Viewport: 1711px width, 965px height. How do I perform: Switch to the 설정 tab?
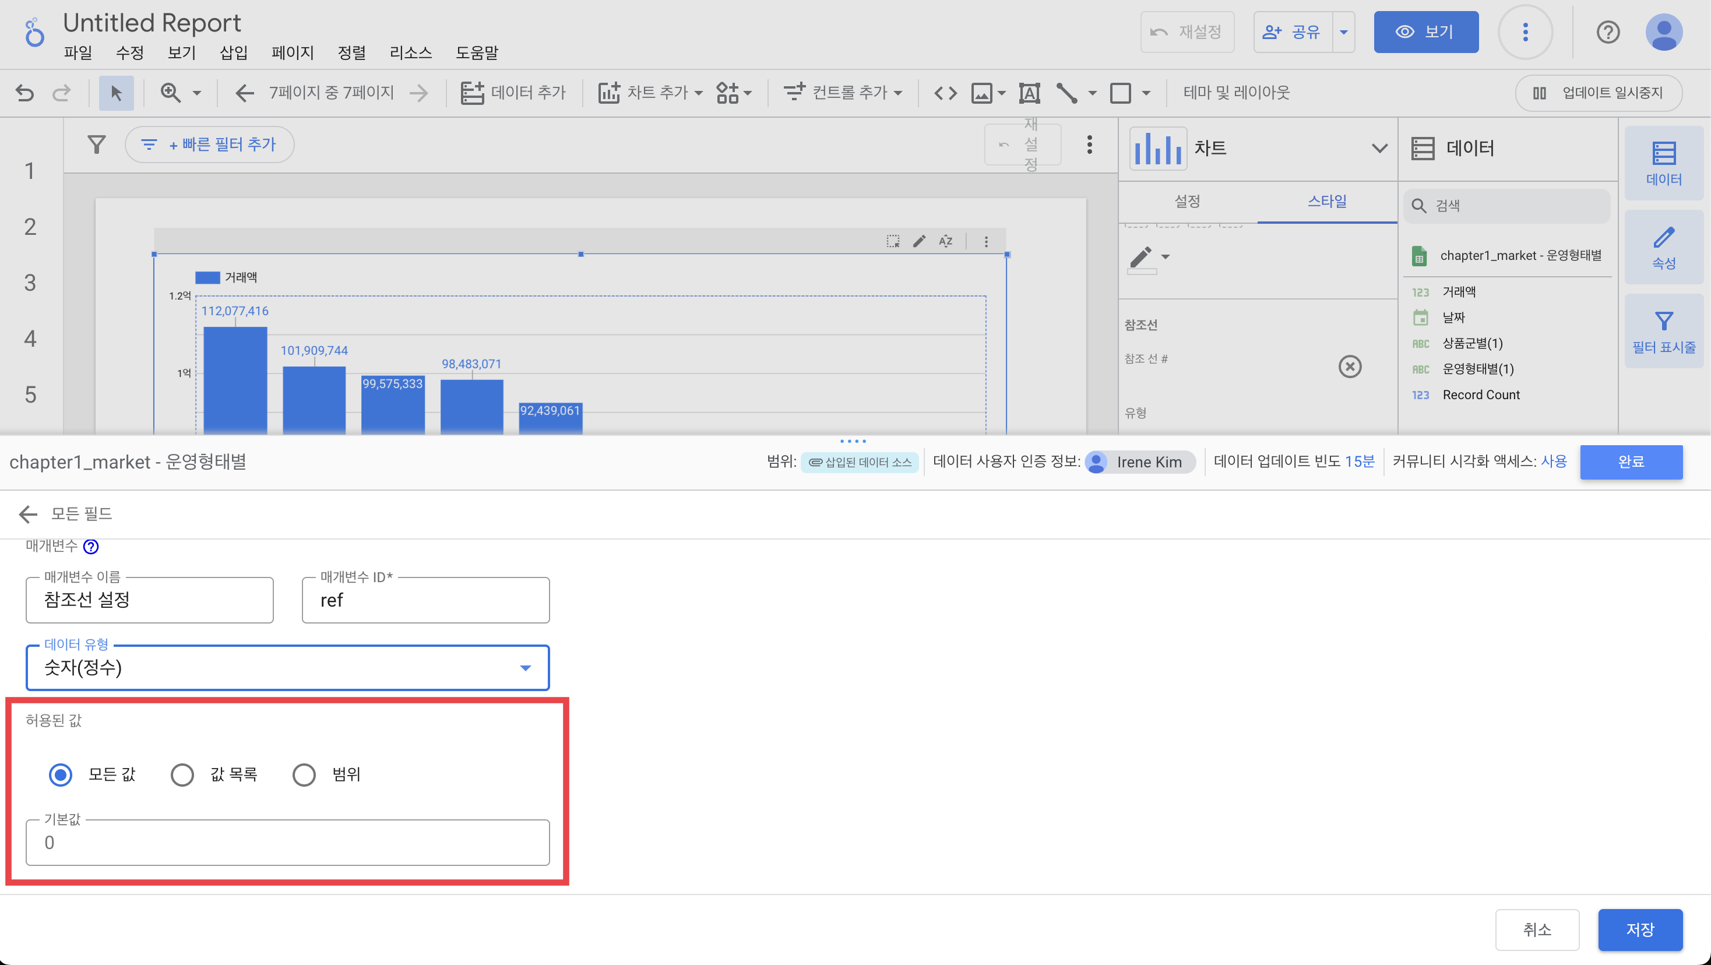(1187, 201)
